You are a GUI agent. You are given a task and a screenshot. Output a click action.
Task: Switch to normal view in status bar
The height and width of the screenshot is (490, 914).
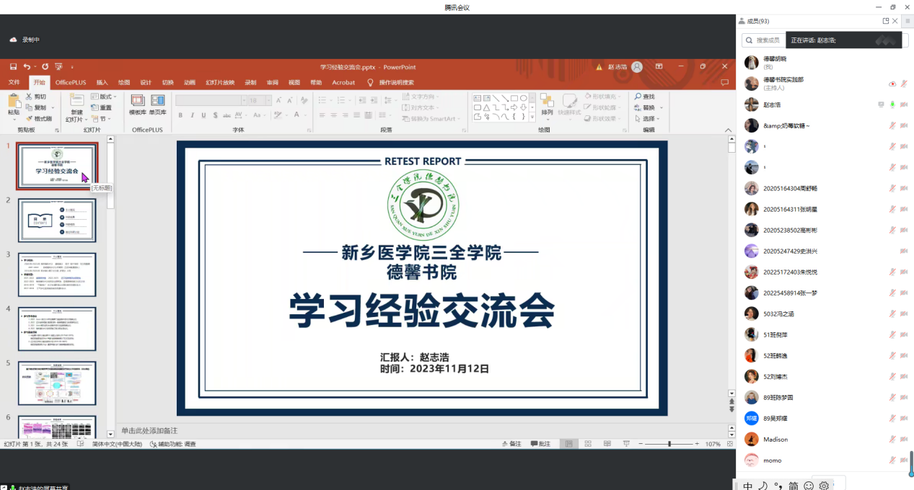[x=568, y=444]
